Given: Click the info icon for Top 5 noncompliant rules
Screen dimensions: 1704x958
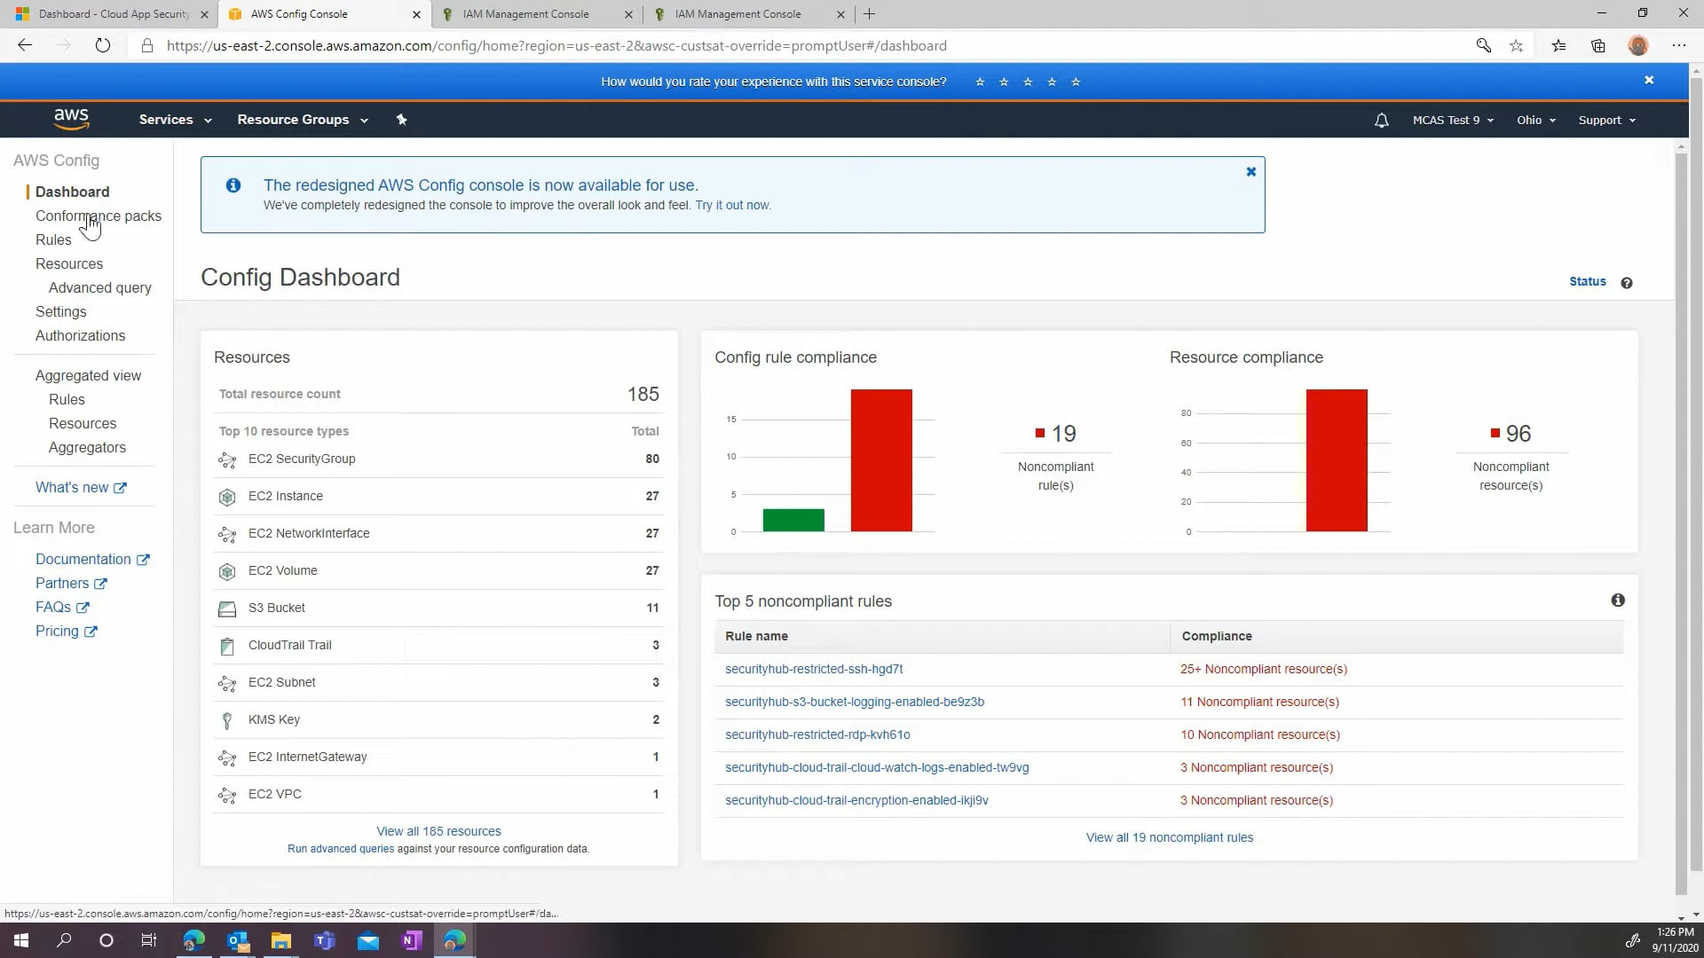Looking at the screenshot, I should pyautogui.click(x=1617, y=601).
